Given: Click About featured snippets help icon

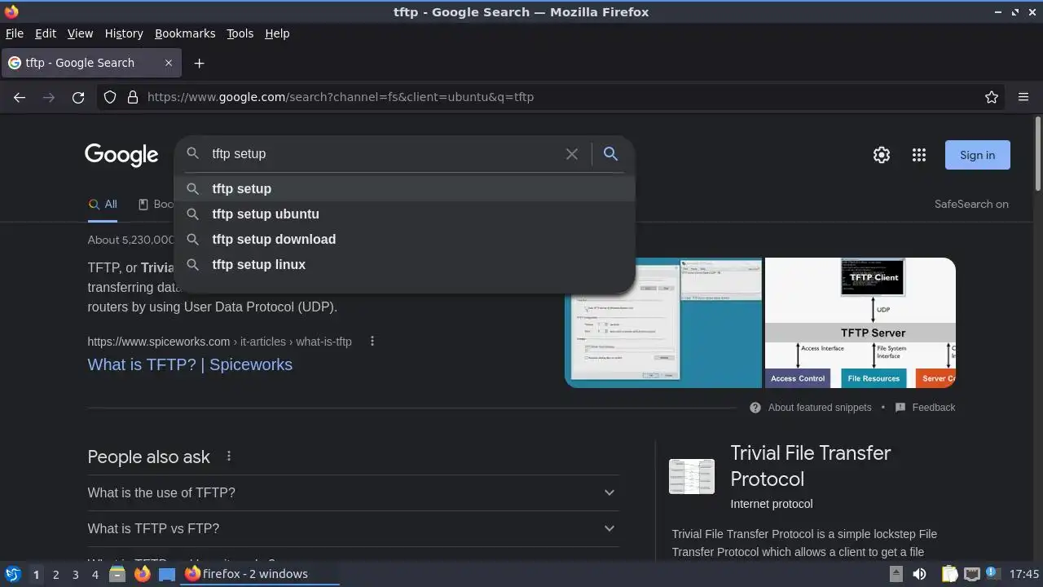Looking at the screenshot, I should point(755,407).
